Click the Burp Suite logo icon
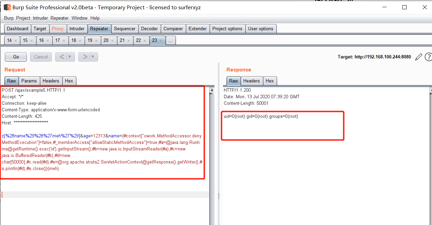Image resolution: width=432 pixels, height=225 pixels. [x=7, y=7]
